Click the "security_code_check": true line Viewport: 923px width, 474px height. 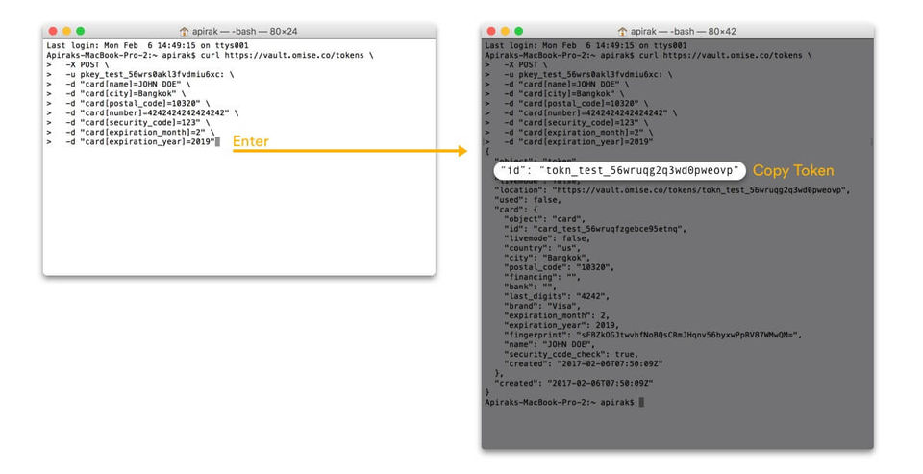(x=571, y=354)
